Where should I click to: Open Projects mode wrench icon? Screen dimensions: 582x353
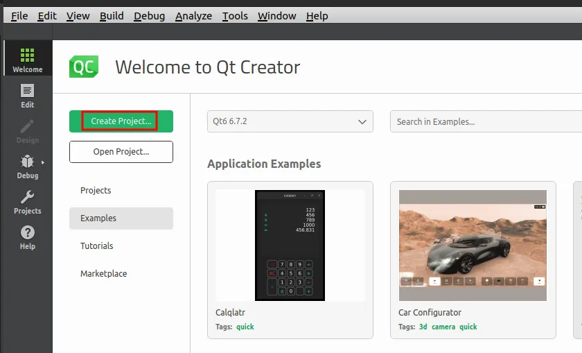click(28, 197)
